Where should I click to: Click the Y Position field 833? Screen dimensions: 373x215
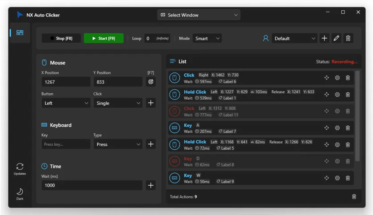pos(118,82)
